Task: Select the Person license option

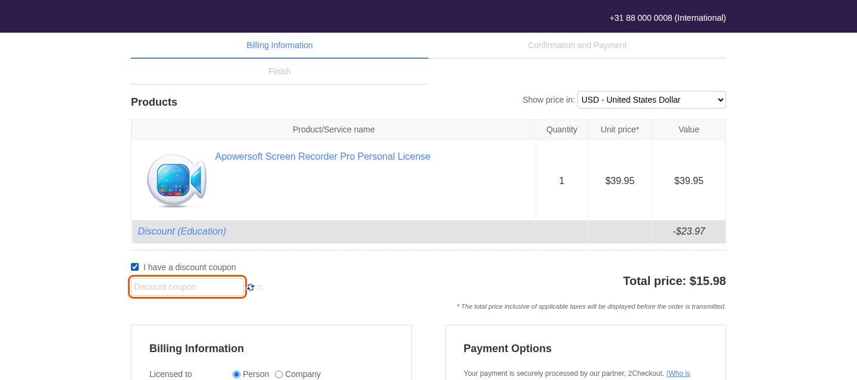Action: pos(236,374)
